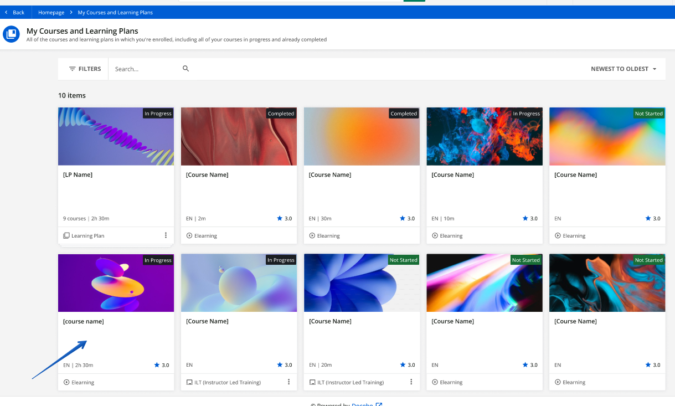Click the "EN | 20m" duration text
The height and width of the screenshot is (406, 675).
320,365
